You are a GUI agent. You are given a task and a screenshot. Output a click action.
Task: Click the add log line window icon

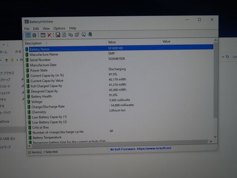click(x=43, y=35)
